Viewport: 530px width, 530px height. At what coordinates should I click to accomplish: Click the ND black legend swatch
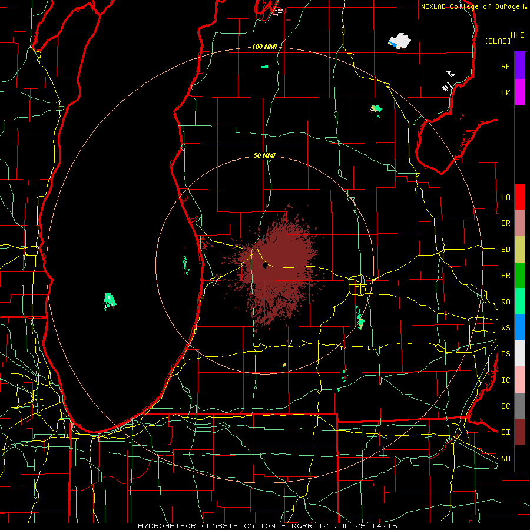click(x=520, y=458)
